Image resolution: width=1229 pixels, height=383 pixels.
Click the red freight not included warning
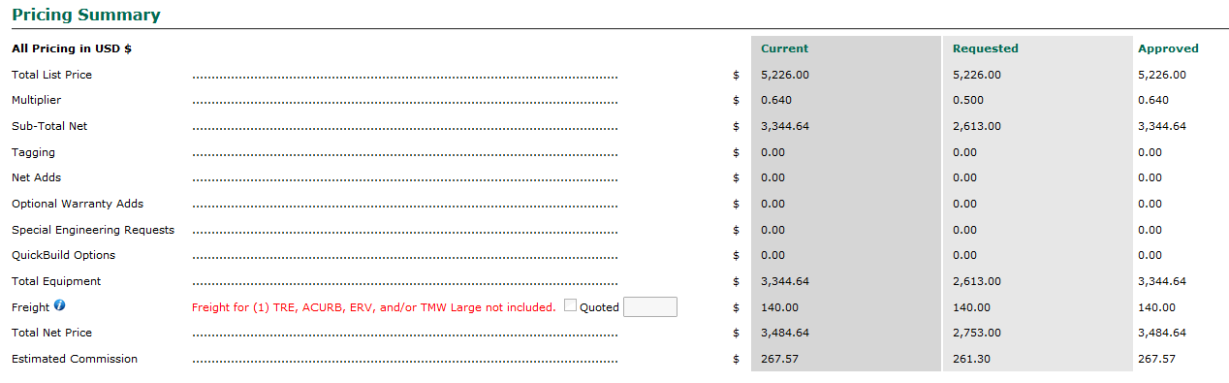(x=374, y=307)
